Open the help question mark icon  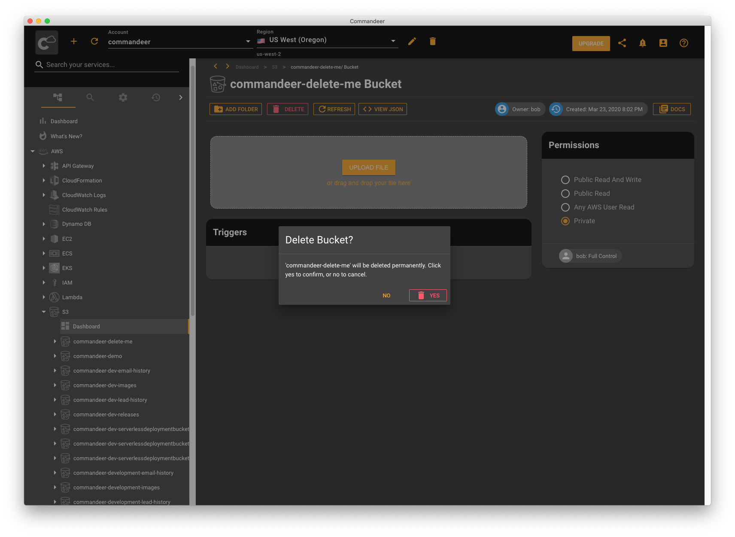tap(684, 43)
